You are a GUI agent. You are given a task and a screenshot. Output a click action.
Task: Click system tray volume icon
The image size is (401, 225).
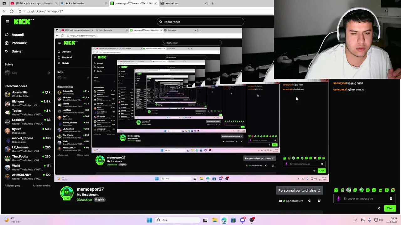pyautogui.click(x=381, y=220)
